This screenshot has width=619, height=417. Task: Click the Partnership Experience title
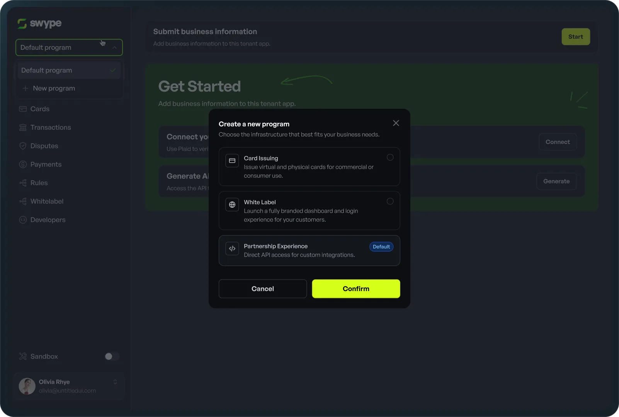point(275,246)
